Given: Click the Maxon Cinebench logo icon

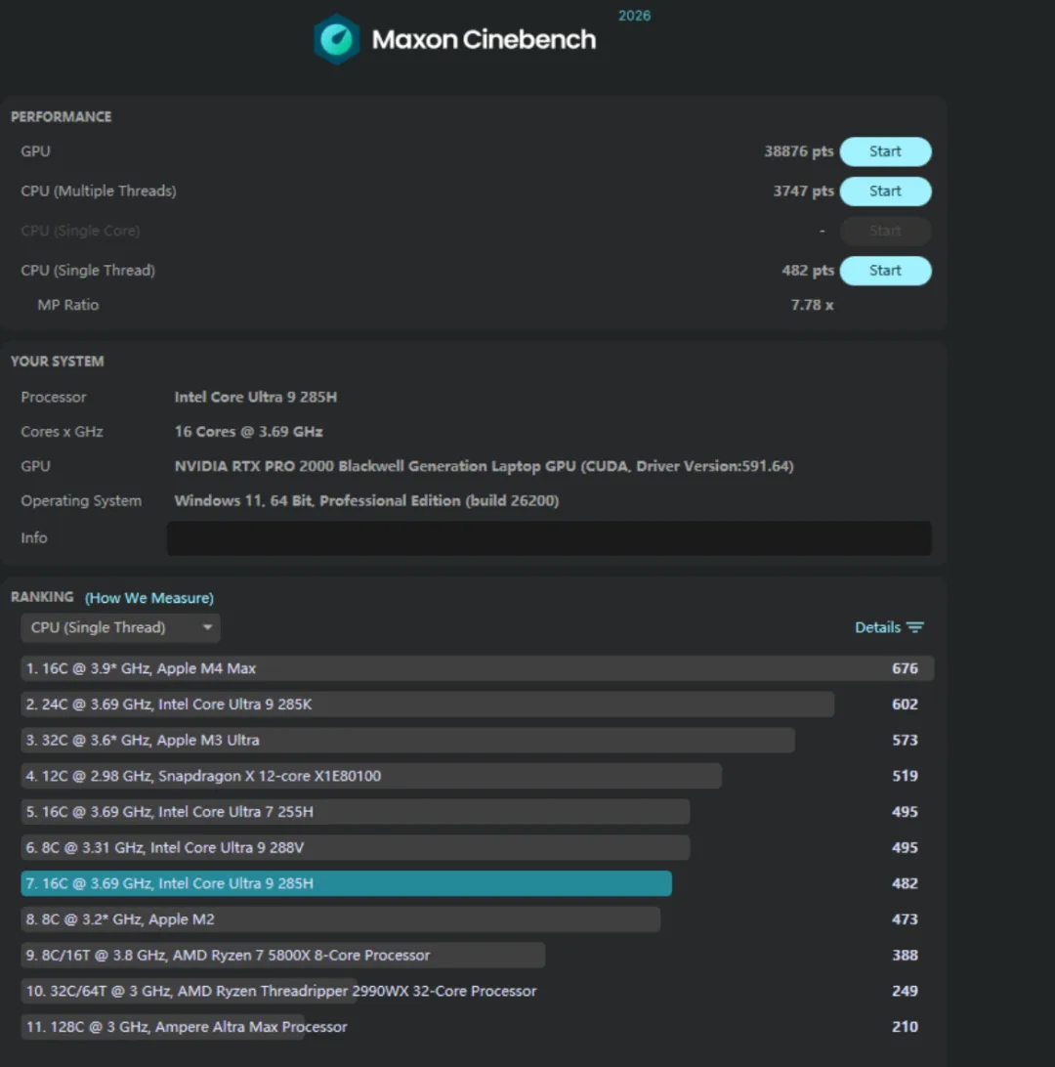Looking at the screenshot, I should pyautogui.click(x=336, y=39).
